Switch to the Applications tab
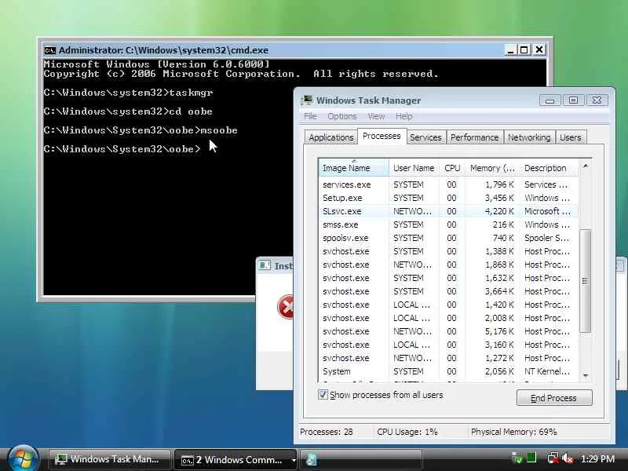628x471 pixels. (x=330, y=137)
